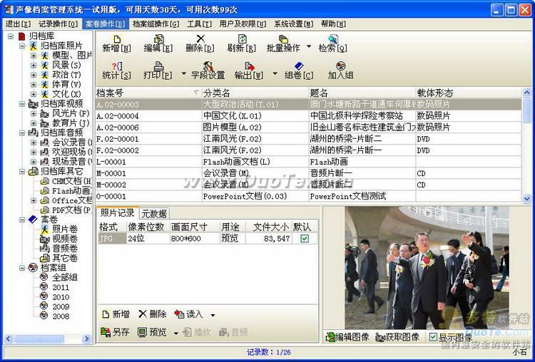Select the A.02-00004 record row
The image size is (535, 362).
[308, 116]
